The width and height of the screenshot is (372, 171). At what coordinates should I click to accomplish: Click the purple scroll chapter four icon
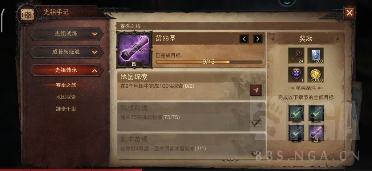pyautogui.click(x=134, y=50)
